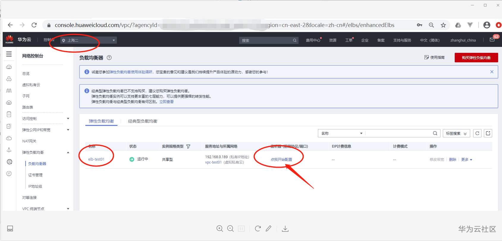This screenshot has width=502, height=241.
Task: Click the globe icon in the left icon rail
Action: [x=9, y=162]
